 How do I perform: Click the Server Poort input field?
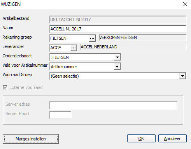60,115
